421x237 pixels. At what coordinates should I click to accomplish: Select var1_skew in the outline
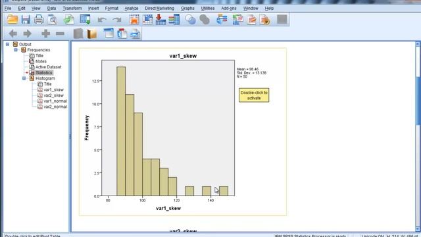coord(54,90)
